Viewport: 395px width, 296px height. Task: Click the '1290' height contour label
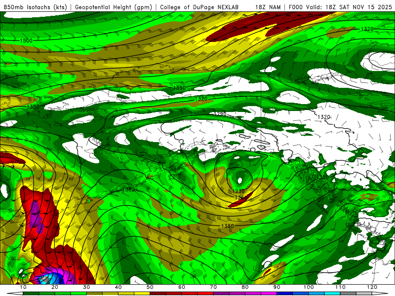pyautogui.click(x=220, y=114)
